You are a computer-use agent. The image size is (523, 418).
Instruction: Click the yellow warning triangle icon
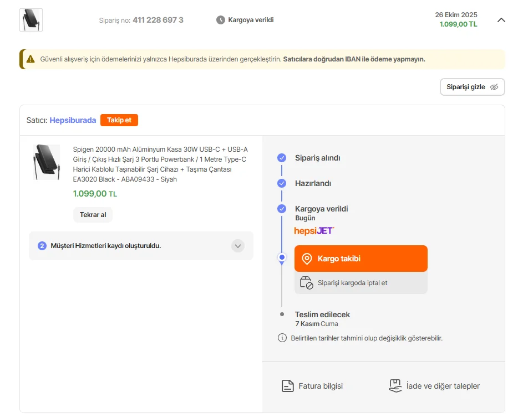pos(30,59)
